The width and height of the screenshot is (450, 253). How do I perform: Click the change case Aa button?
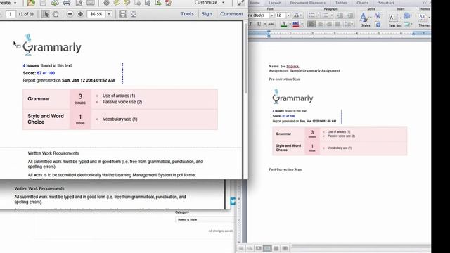pos(297,15)
